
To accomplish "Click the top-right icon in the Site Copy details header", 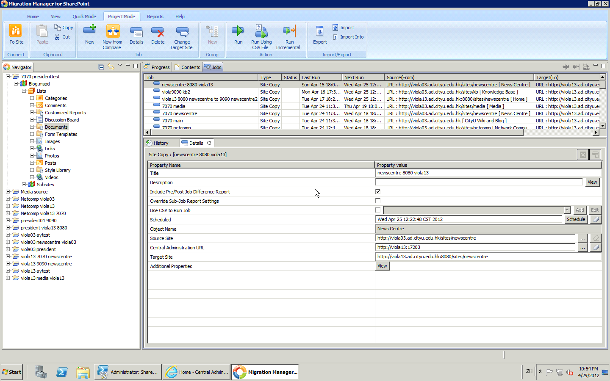I will [x=595, y=155].
